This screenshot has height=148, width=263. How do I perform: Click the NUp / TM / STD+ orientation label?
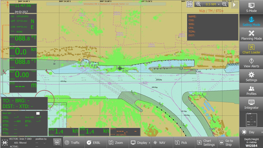coord(211,11)
